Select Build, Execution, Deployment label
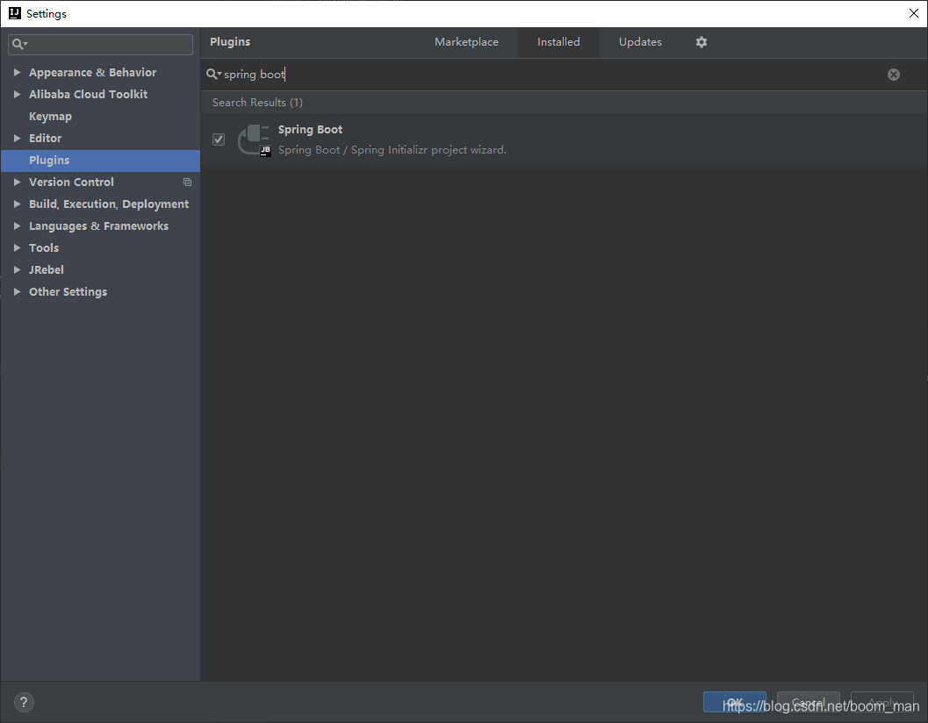Screen dimensions: 928x723 109,204
